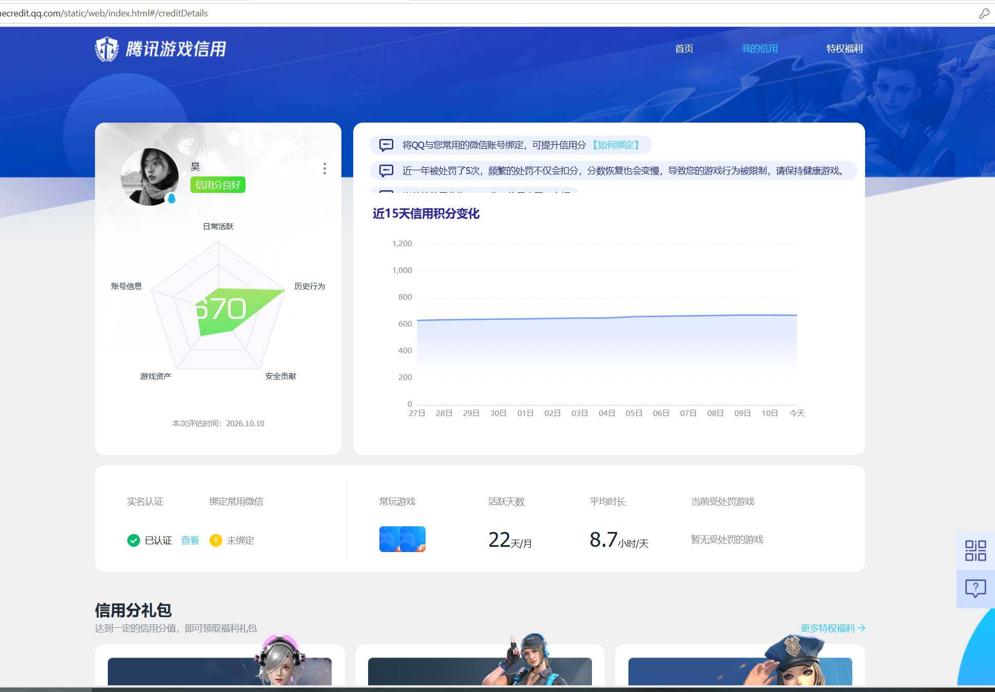Viewport: 995px width, 692px height.
Task: Click the 查看 link next to 已认证
Action: click(x=190, y=541)
